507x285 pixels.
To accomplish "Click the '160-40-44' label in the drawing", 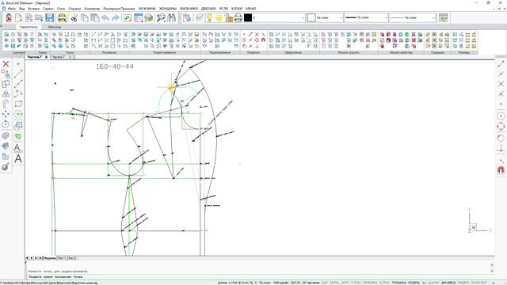I will click(x=115, y=66).
